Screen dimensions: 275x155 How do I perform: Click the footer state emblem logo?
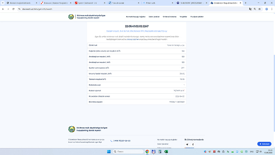(71, 129)
